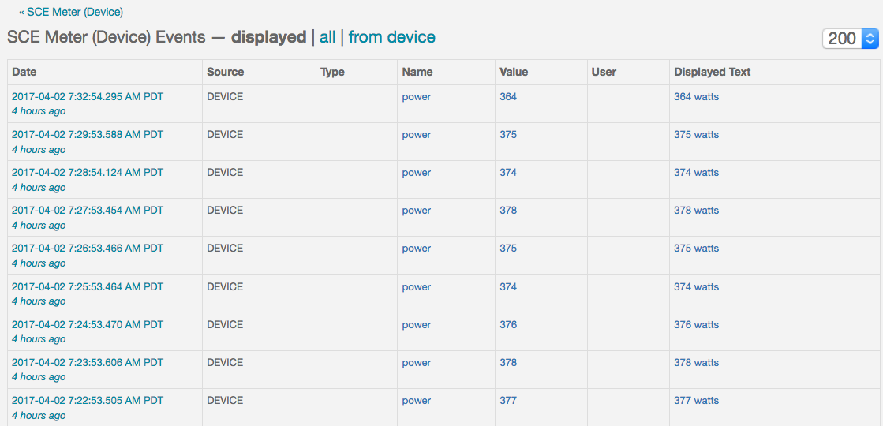883x426 pixels.
Task: Click the '364 watts' displayed text
Action: pyautogui.click(x=696, y=97)
